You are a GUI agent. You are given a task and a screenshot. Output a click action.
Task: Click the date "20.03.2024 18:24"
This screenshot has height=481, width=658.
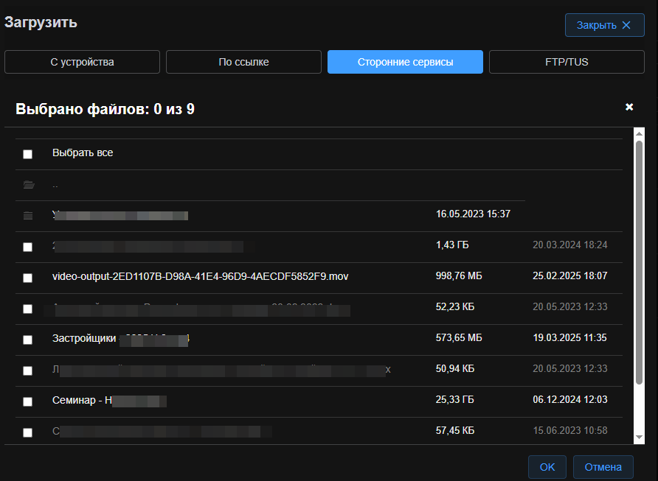pyautogui.click(x=570, y=245)
